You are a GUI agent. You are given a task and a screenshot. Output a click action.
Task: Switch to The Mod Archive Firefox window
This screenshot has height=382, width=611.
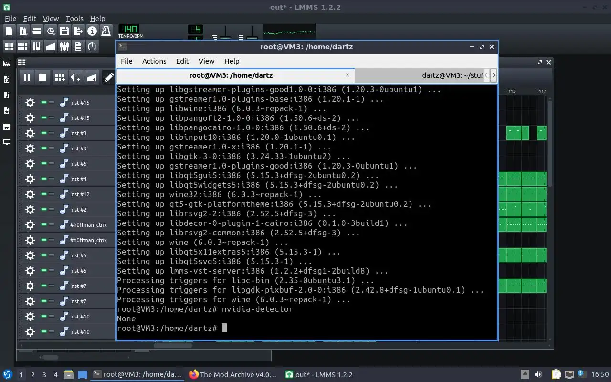[x=232, y=374]
